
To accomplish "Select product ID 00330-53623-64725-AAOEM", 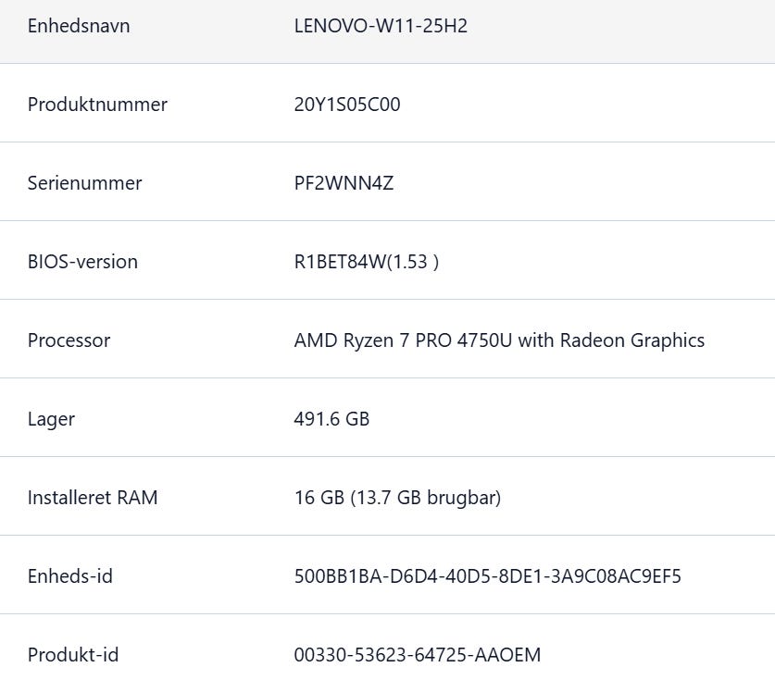I will [418, 655].
